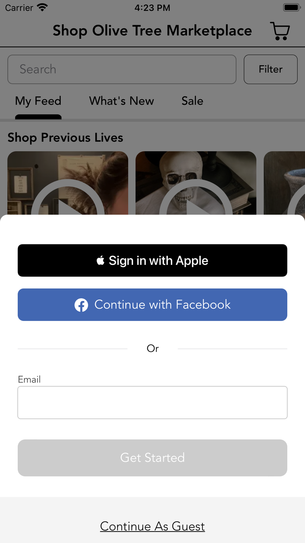Tap the Facebook logo icon
This screenshot has height=543, width=305.
[x=81, y=305]
